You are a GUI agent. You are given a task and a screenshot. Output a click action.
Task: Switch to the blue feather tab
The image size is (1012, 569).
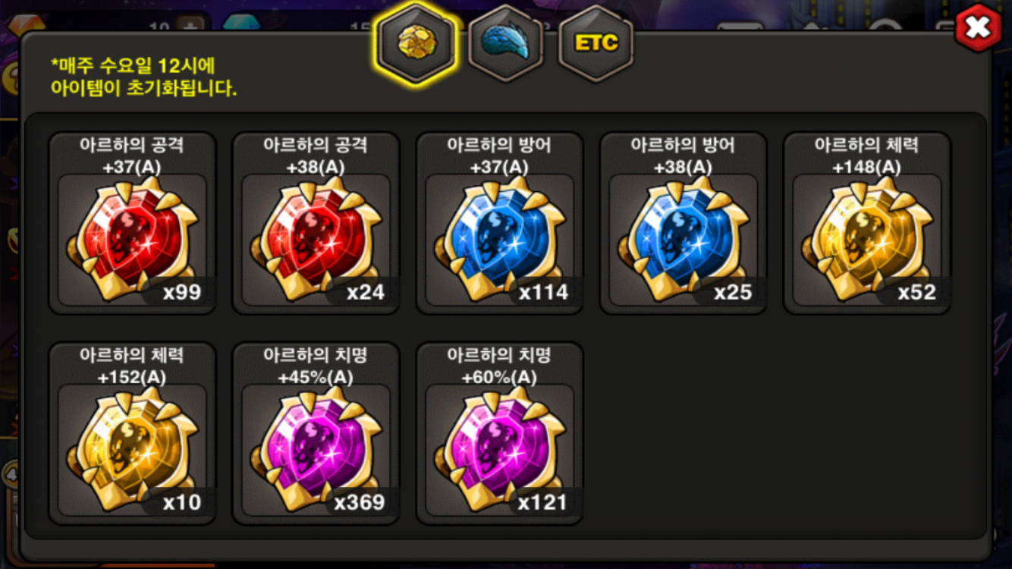(x=507, y=42)
